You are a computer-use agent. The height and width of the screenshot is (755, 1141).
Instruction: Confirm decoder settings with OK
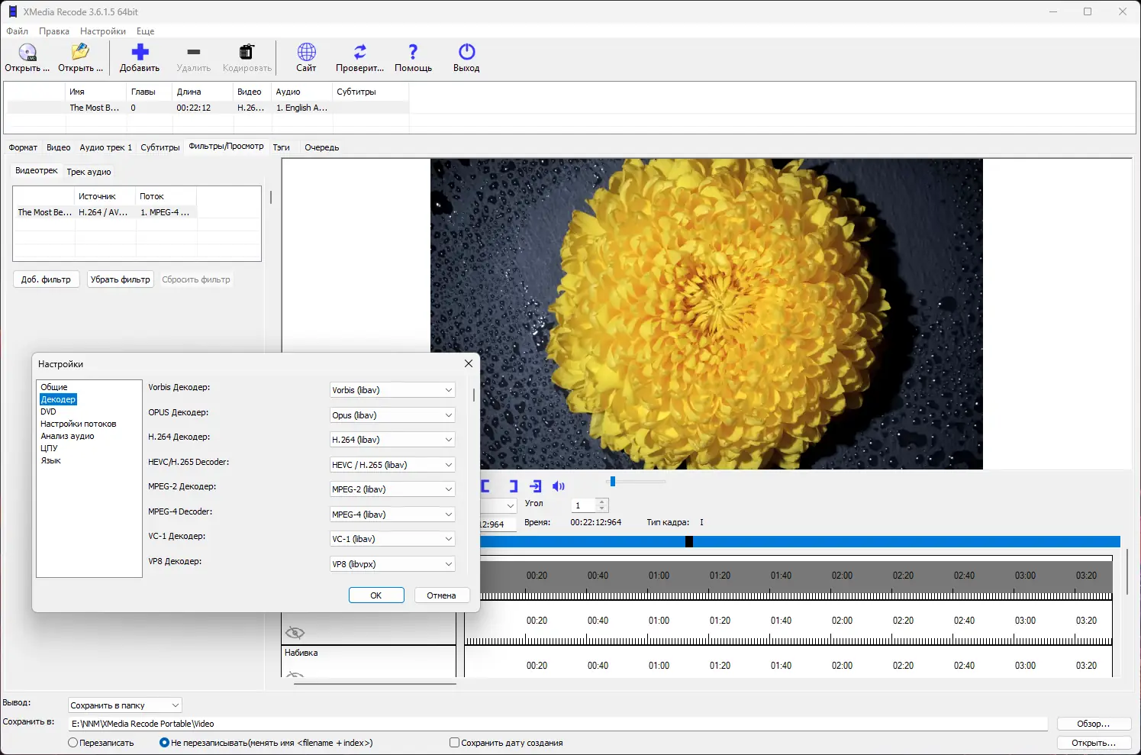pos(376,595)
